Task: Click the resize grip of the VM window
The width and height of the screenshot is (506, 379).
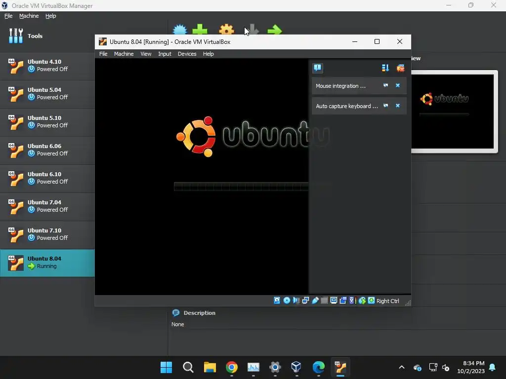Action: [x=408, y=303]
